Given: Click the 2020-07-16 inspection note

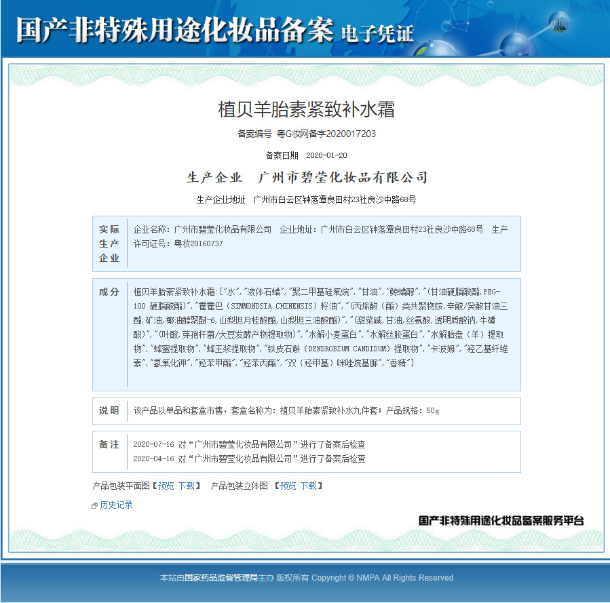Looking at the screenshot, I should [x=250, y=444].
